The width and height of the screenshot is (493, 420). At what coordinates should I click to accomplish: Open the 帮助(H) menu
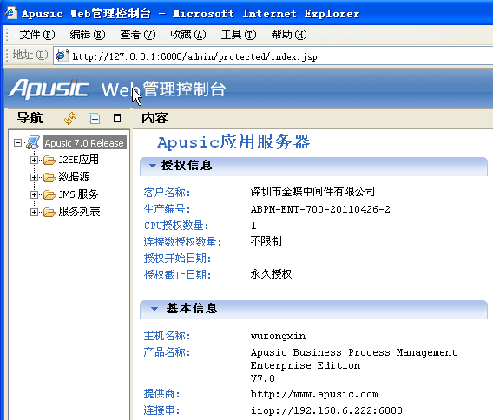(289, 34)
